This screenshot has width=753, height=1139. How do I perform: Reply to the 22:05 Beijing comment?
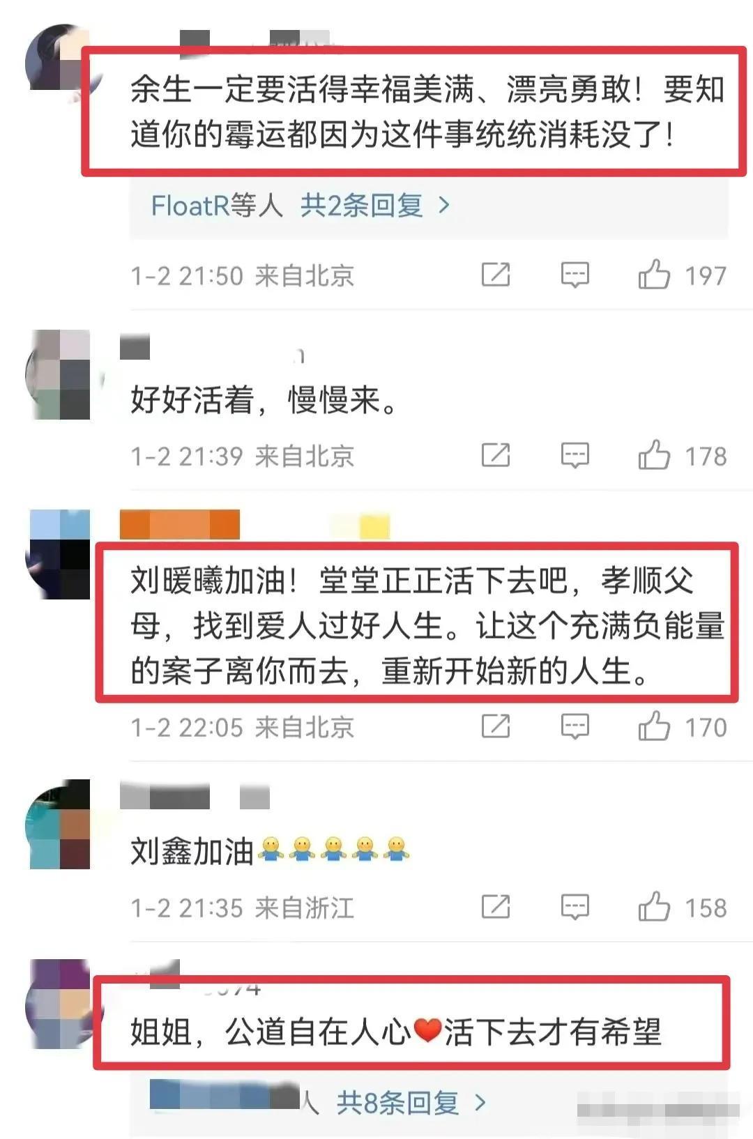click(x=575, y=726)
